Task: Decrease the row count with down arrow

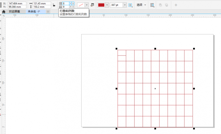Action: tap(71, 3)
